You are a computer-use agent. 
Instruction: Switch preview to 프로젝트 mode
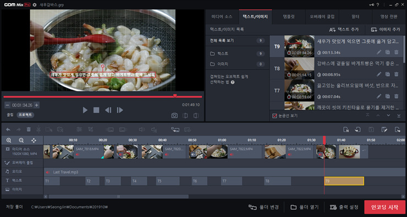tap(25, 115)
